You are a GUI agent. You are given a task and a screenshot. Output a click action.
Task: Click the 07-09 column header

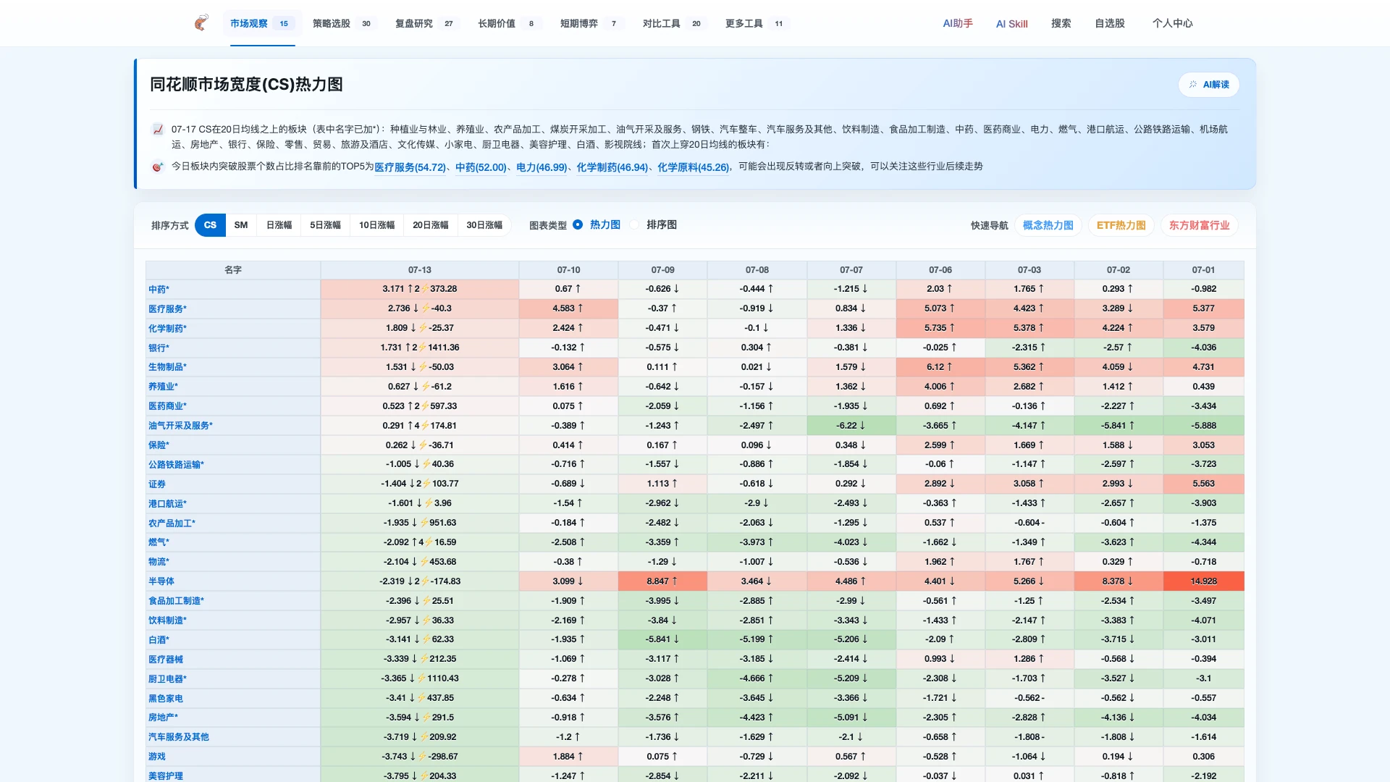[663, 270]
